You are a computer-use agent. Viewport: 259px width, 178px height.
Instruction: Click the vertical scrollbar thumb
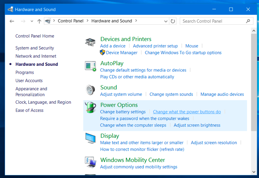pyautogui.click(x=253, y=82)
